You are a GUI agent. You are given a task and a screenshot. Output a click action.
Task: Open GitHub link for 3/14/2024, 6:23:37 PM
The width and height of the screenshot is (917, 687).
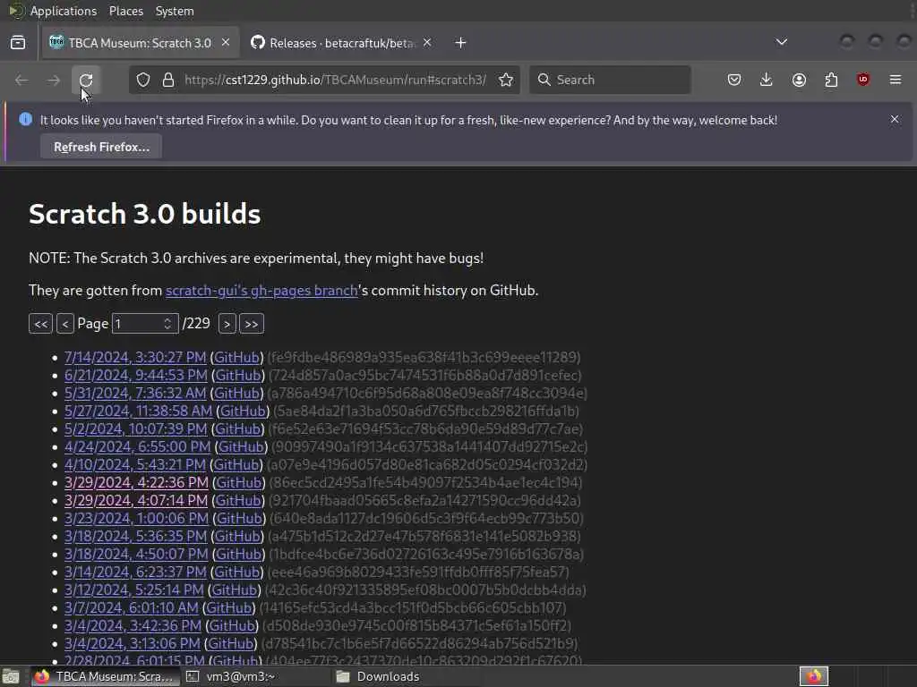point(236,572)
